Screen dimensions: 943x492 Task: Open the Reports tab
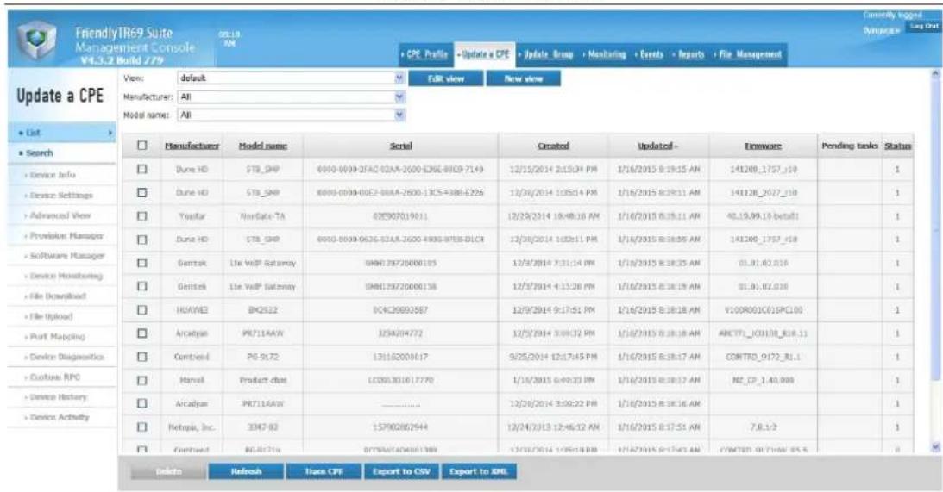689,54
